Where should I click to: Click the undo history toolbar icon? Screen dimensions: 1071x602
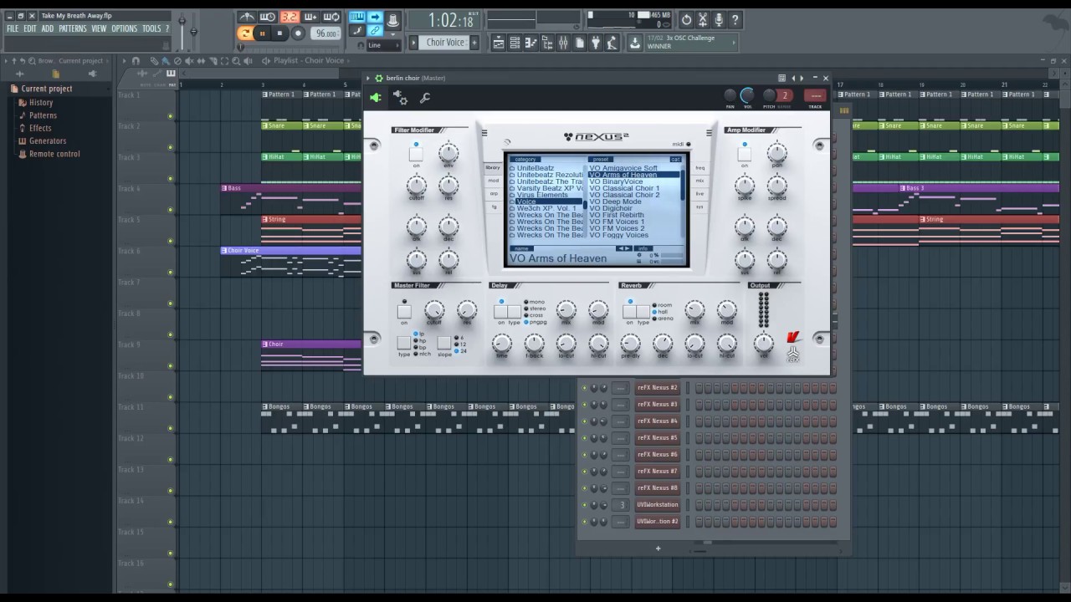(x=686, y=19)
